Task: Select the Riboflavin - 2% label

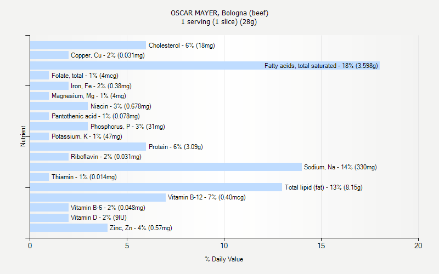Action: point(106,157)
